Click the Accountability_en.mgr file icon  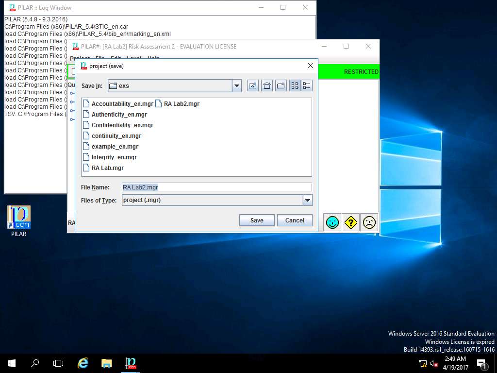(86, 104)
